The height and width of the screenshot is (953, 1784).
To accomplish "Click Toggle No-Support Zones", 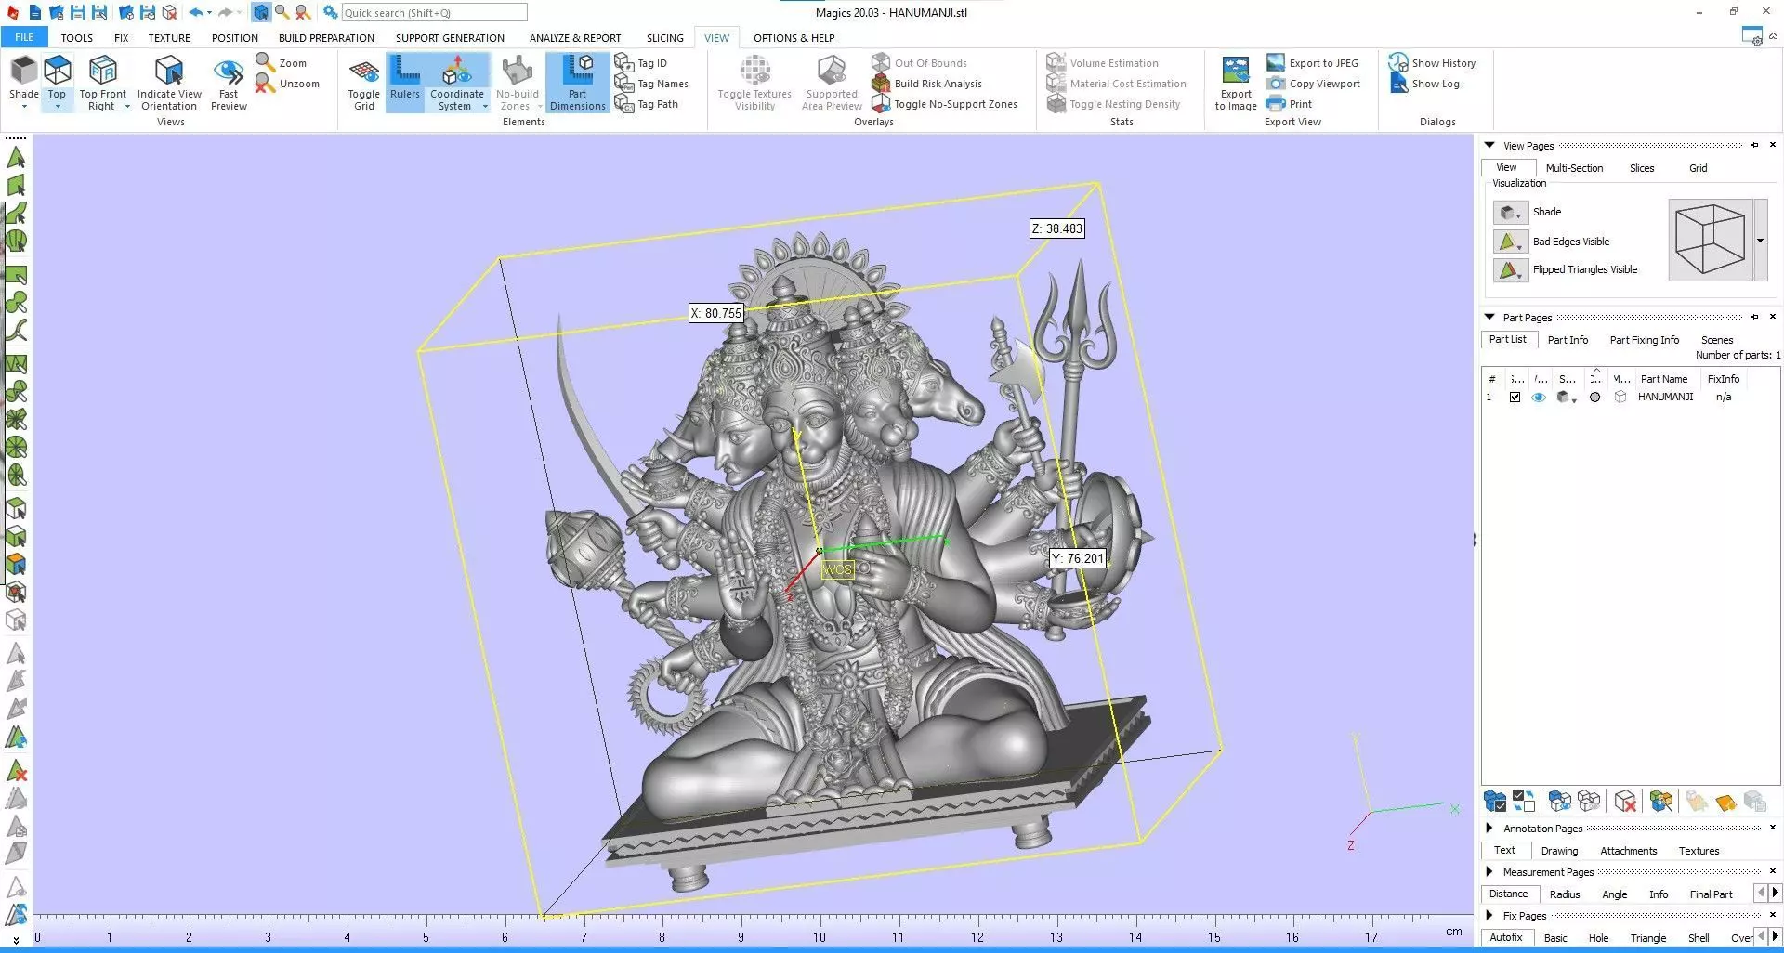I will 944,104.
